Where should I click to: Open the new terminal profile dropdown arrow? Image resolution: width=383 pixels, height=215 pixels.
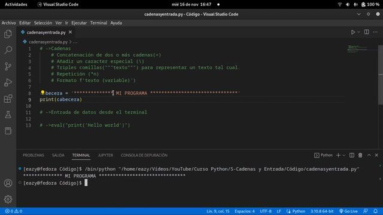(x=344, y=155)
